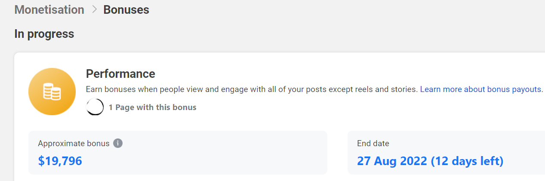Open the Performance bonus title
Image resolution: width=545 pixels, height=181 pixels.
pos(120,74)
